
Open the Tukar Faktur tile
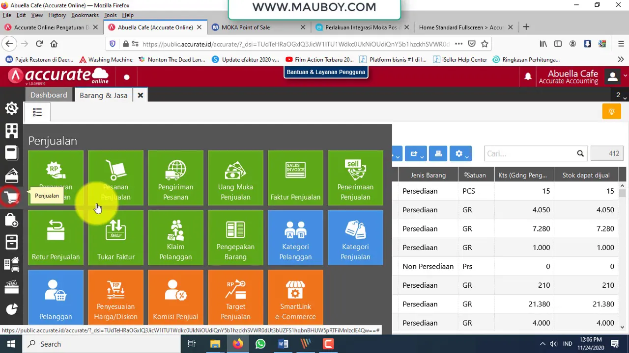pyautogui.click(x=115, y=238)
